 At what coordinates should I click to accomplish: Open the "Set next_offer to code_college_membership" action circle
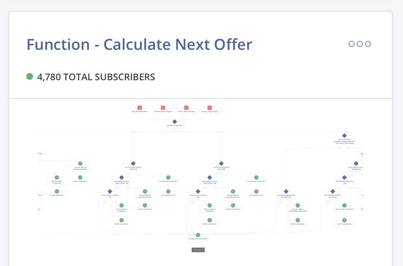[x=298, y=205]
